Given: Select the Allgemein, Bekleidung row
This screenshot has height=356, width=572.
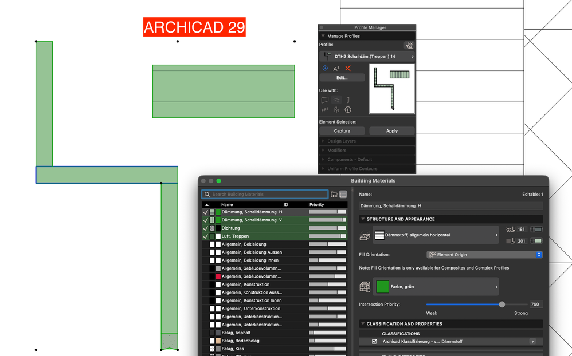Looking at the screenshot, I should (x=275, y=244).
